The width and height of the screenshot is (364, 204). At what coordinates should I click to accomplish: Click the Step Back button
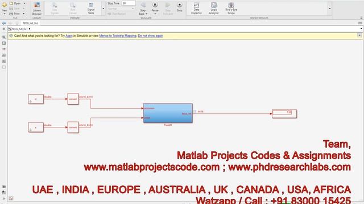tap(143, 6)
